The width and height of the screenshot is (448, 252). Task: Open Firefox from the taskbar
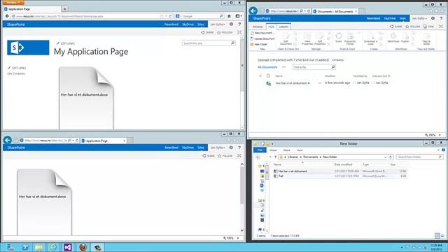(83, 247)
